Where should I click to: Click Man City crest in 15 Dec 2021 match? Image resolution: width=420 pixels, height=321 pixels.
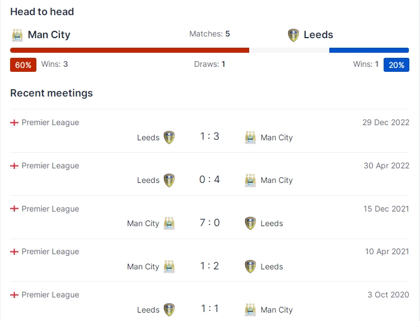point(169,223)
